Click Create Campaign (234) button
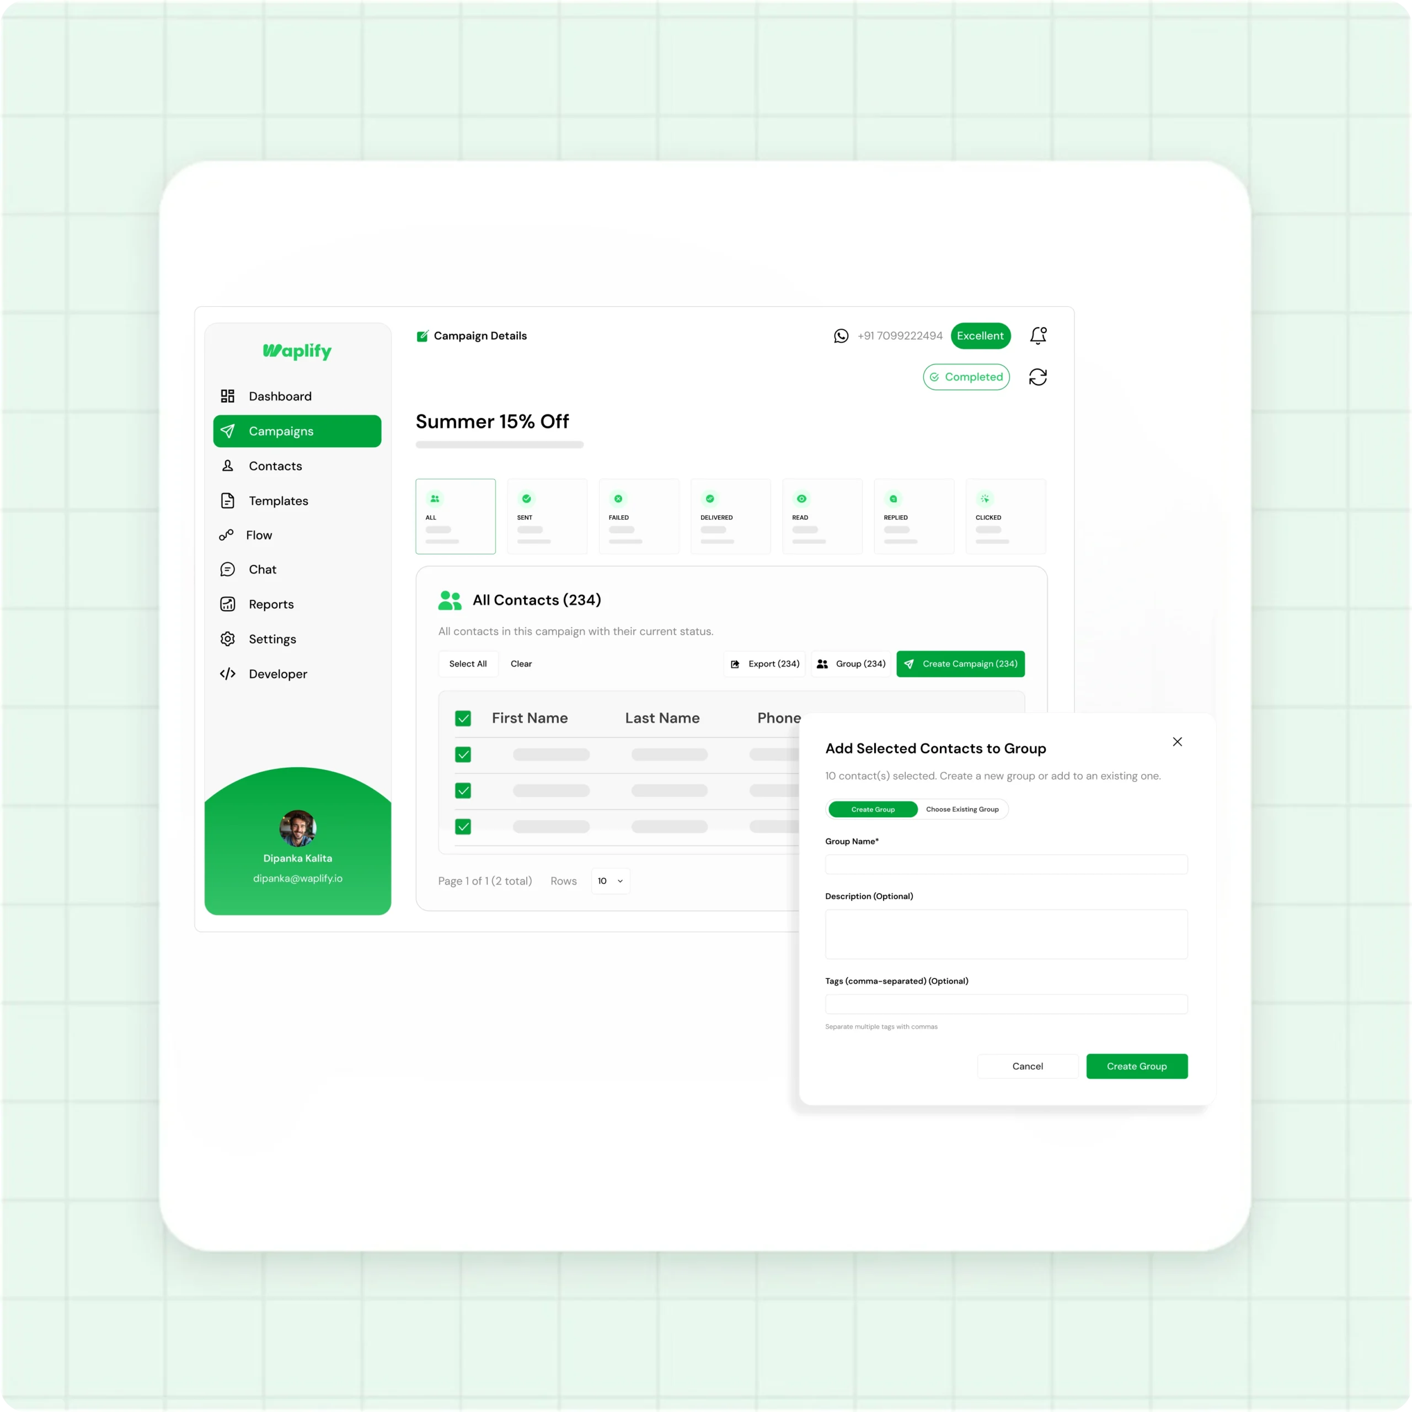This screenshot has width=1412, height=1412. [x=960, y=664]
